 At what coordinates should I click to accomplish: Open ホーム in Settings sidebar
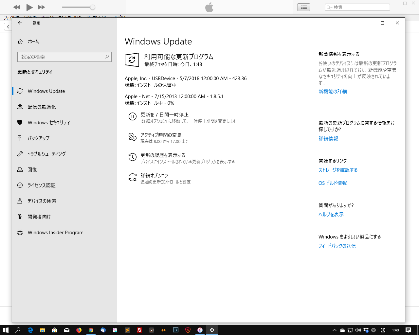coord(28,42)
